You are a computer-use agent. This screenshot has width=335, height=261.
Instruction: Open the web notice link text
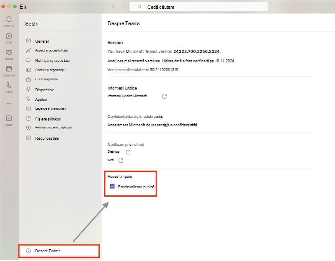pos(111,160)
